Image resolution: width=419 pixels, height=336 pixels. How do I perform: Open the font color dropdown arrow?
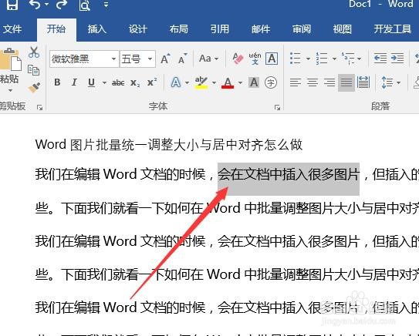240,82
